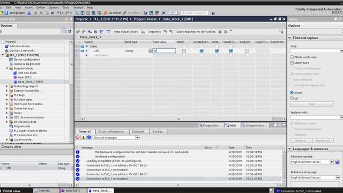This screenshot has width=343, height=193.
Task: Click Online & diagnostics tree item
Action: (x=27, y=64)
